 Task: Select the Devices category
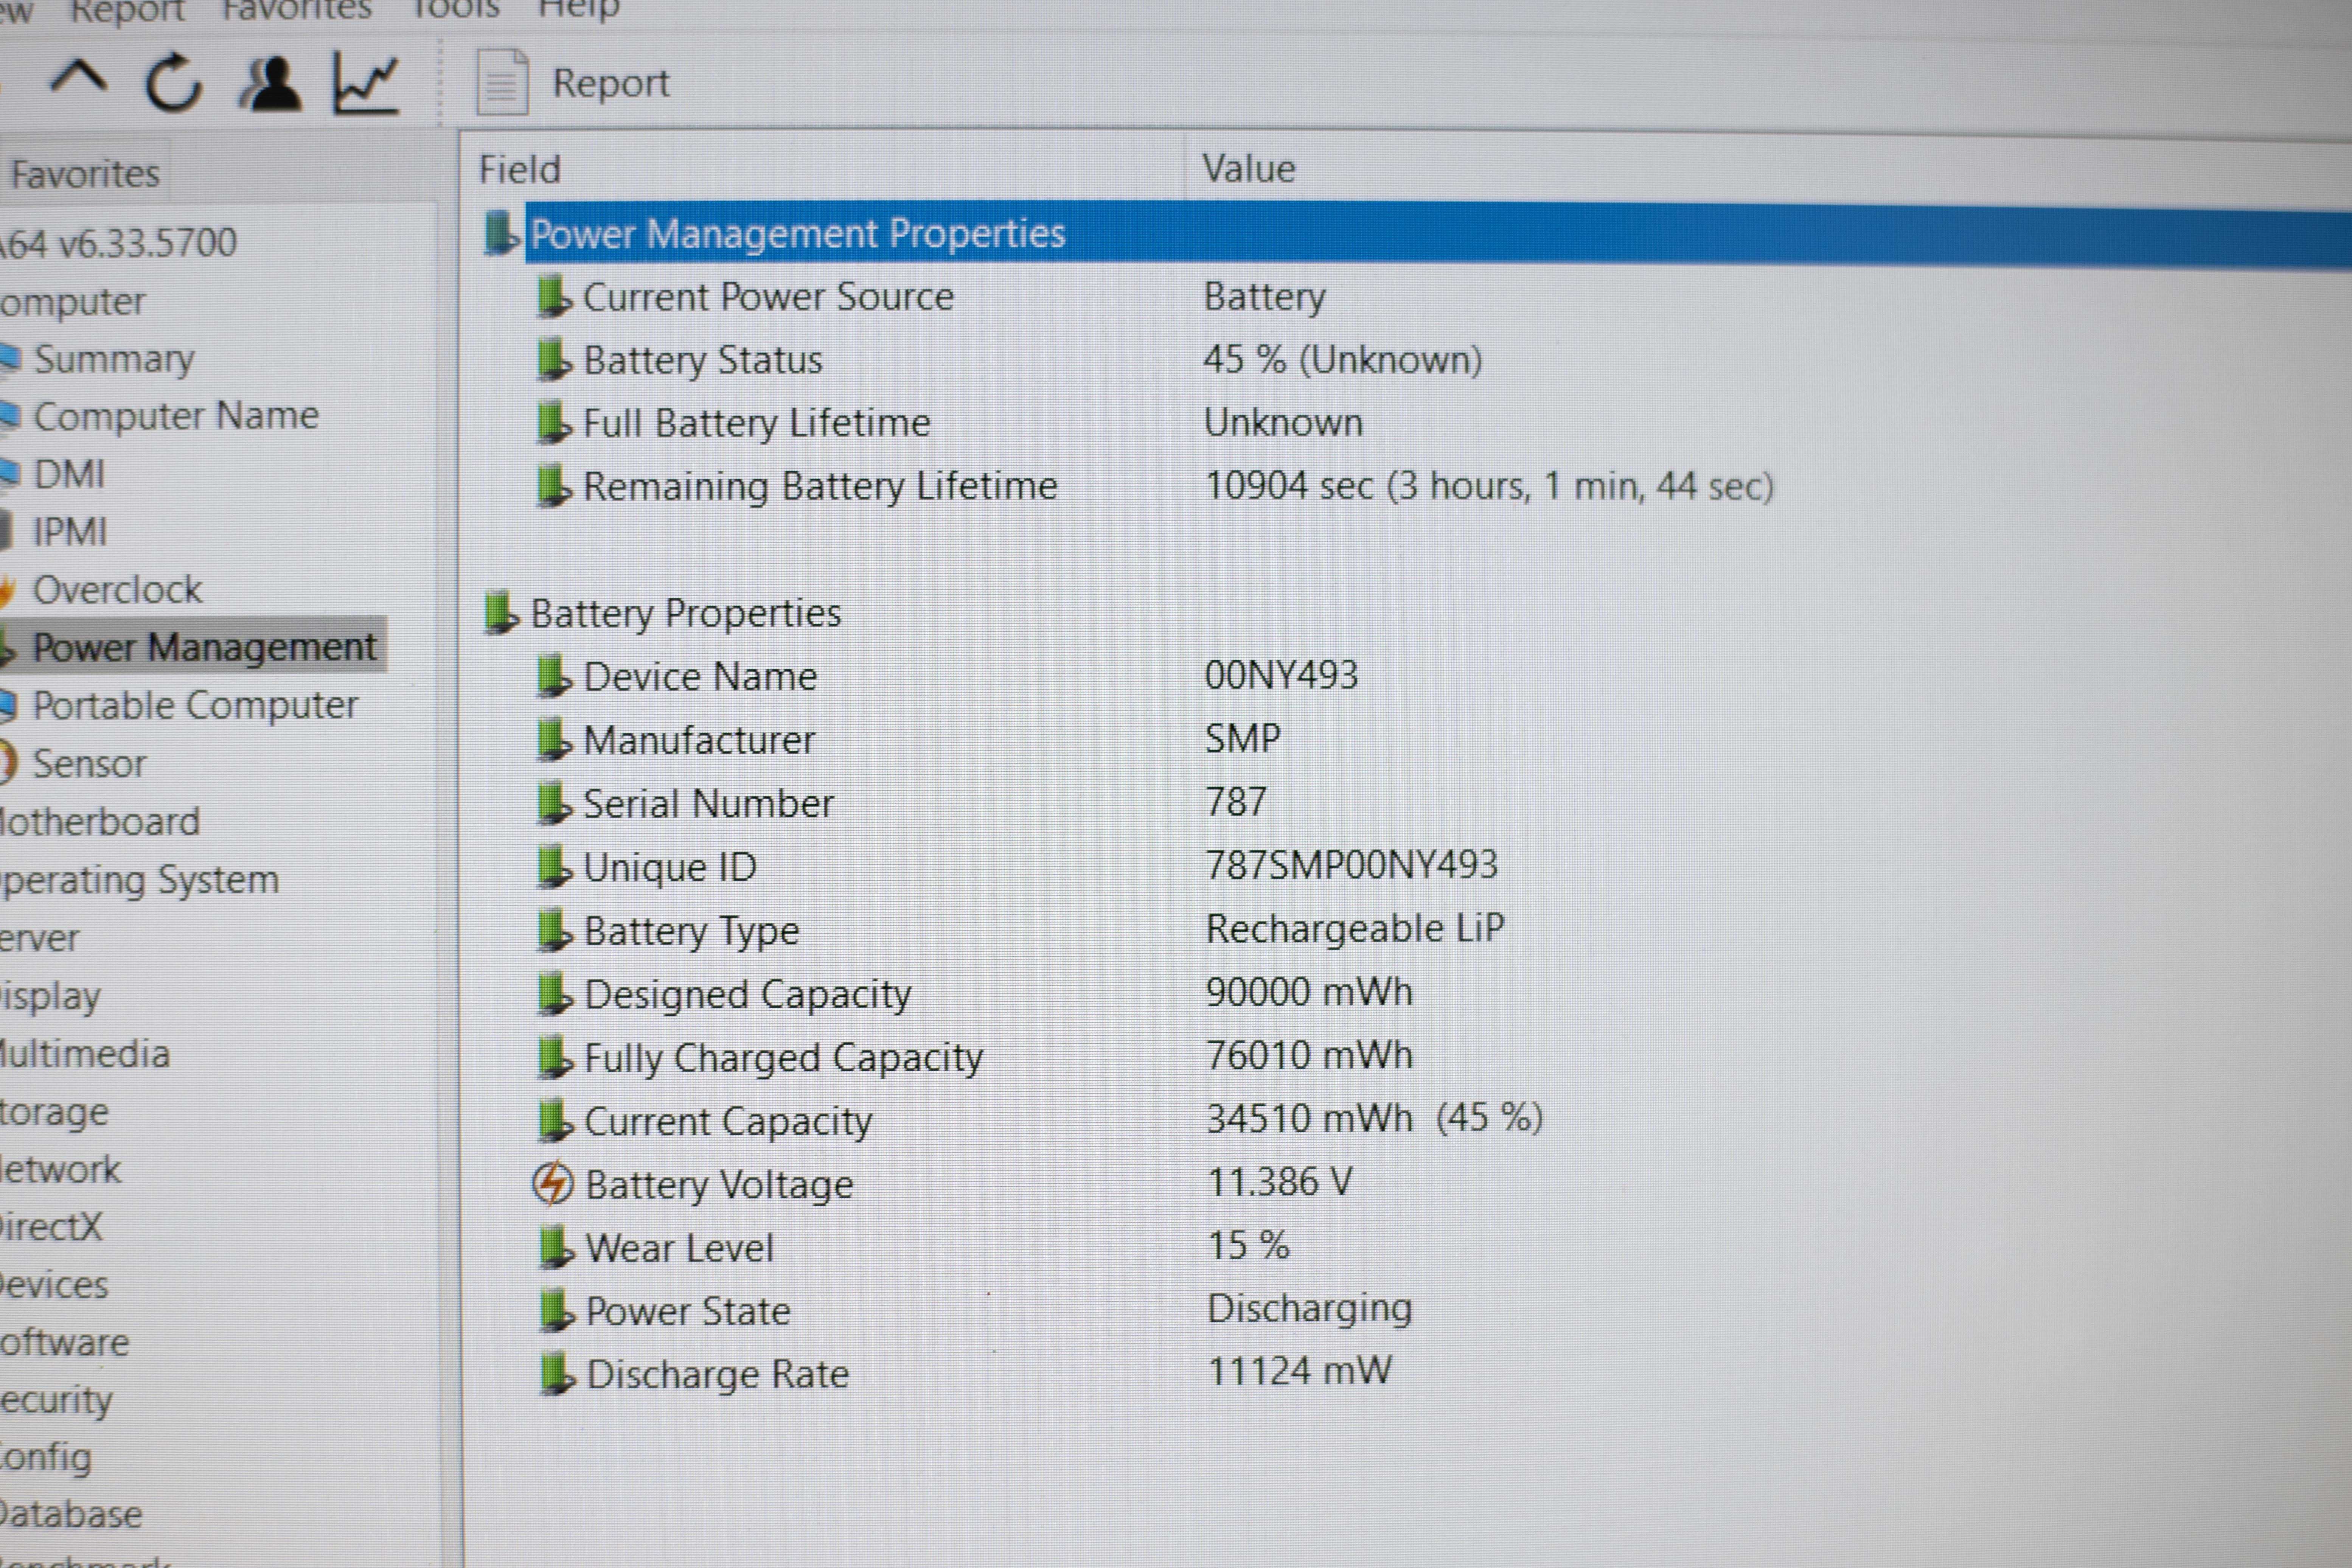54,1285
